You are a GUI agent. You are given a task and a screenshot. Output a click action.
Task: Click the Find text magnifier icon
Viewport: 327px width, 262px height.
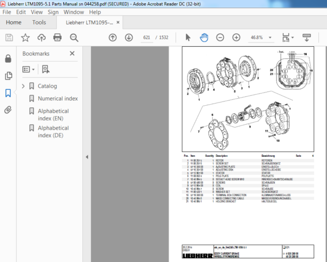click(x=74, y=38)
